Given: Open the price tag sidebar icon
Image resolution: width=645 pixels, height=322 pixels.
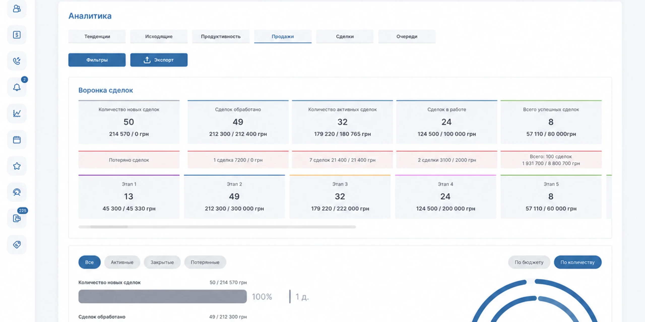Looking at the screenshot, I should click(17, 245).
